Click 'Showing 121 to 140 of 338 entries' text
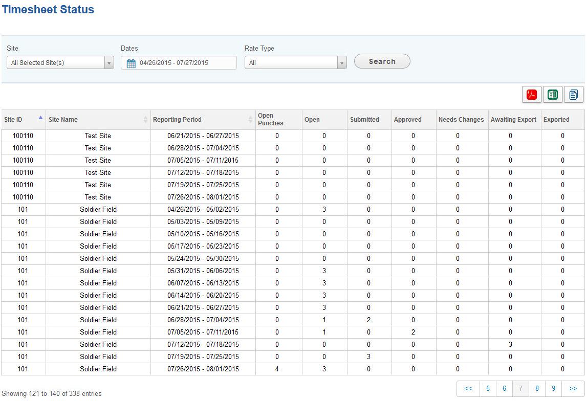 [x=52, y=393]
